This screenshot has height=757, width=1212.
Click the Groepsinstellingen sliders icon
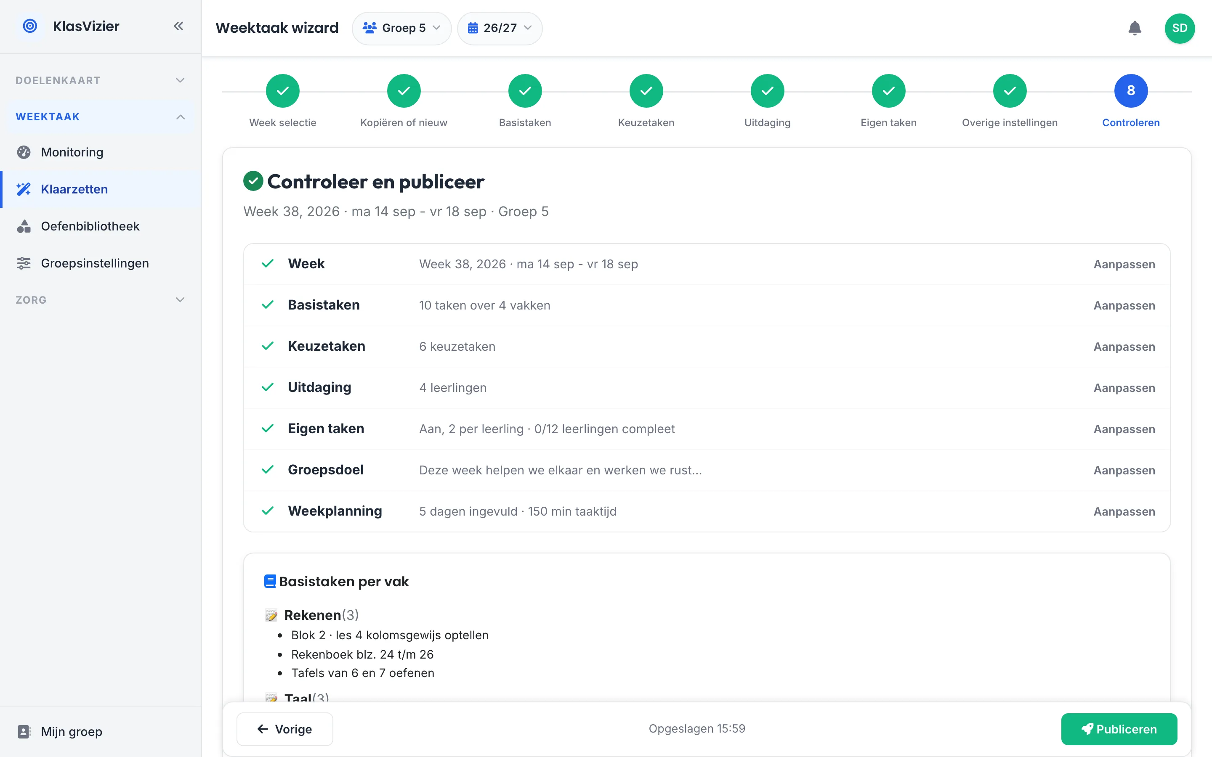click(x=24, y=263)
